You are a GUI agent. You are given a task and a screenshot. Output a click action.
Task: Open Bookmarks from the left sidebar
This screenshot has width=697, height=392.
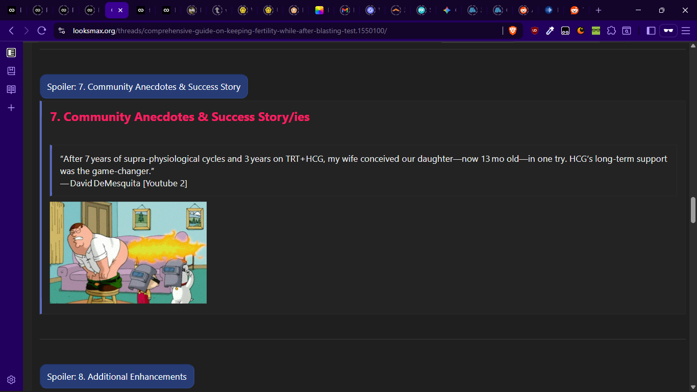(11, 71)
